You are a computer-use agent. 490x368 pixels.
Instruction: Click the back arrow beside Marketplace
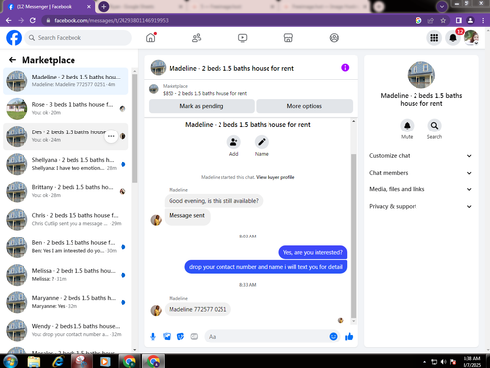12,60
